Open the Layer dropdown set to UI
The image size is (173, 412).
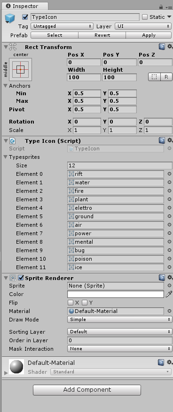pyautogui.click(x=143, y=26)
